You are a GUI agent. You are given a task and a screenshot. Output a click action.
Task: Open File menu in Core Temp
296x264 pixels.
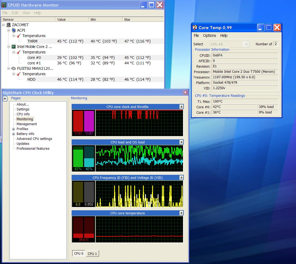(x=196, y=35)
